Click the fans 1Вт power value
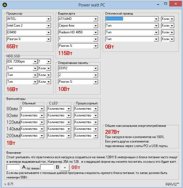183x188 pixels. tap(11, 143)
